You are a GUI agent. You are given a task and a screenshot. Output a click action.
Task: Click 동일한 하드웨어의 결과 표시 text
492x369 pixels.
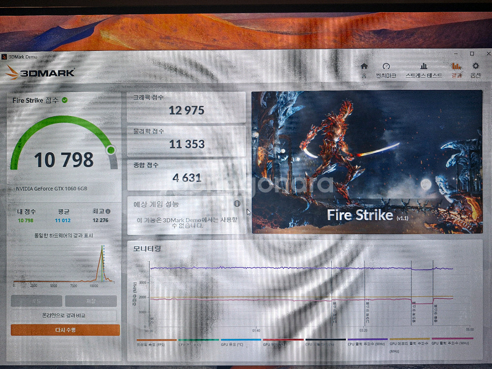(63, 235)
